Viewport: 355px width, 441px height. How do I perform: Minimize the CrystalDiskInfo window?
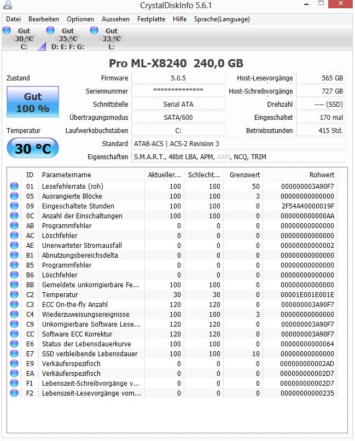tap(306, 4)
